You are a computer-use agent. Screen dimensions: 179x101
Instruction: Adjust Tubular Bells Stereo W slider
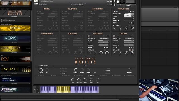[x=129, y=20]
